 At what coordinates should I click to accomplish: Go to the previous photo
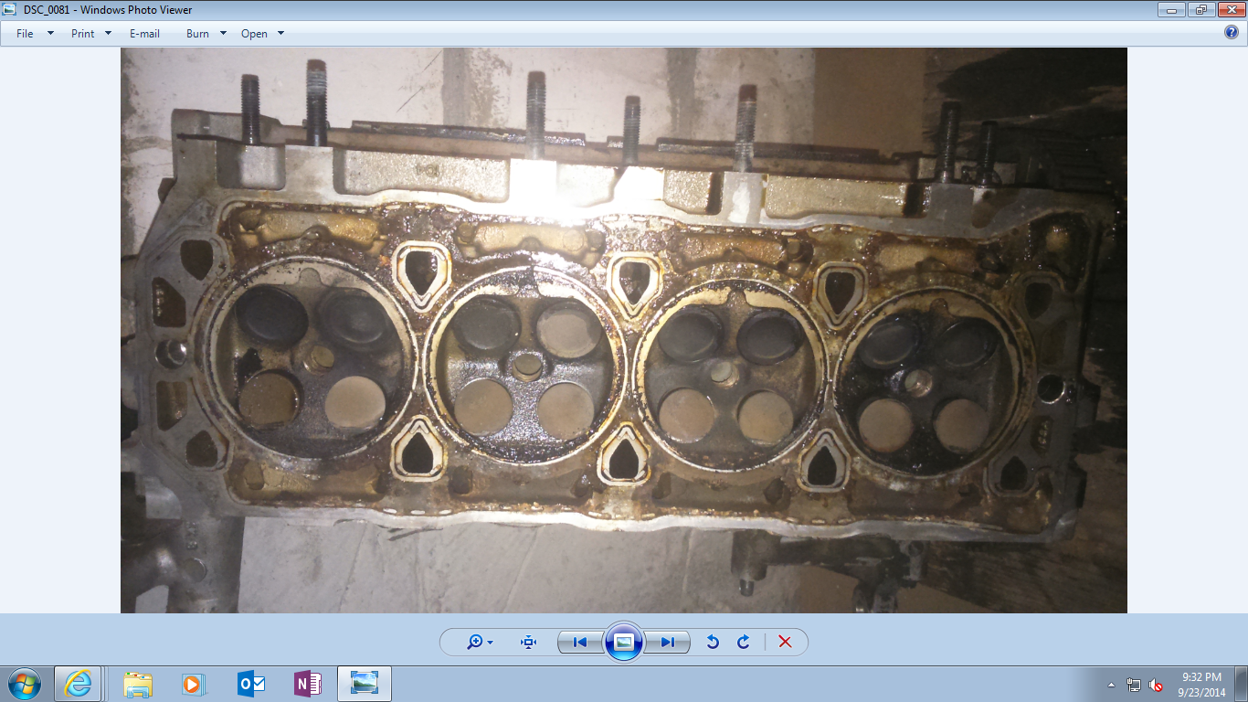coord(579,642)
